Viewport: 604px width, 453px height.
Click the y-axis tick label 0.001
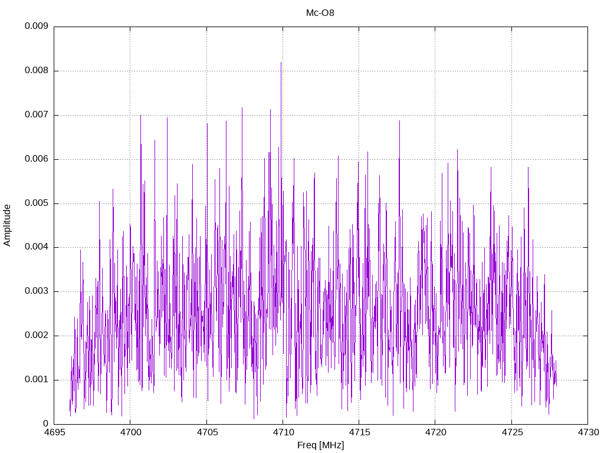tap(37, 379)
